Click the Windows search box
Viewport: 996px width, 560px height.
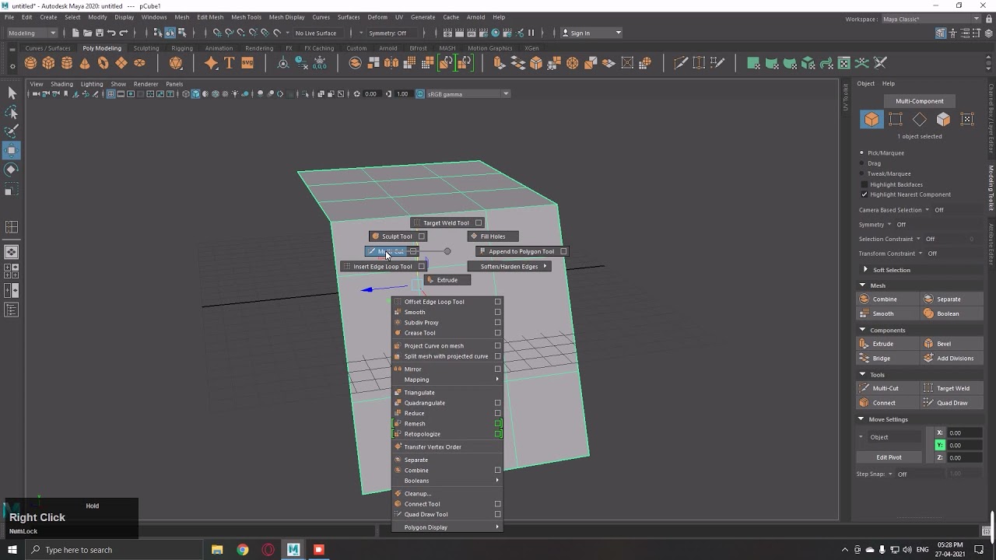(x=114, y=550)
